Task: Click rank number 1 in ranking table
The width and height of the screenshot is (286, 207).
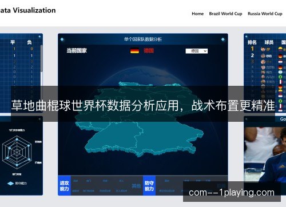Action: pyautogui.click(x=252, y=49)
